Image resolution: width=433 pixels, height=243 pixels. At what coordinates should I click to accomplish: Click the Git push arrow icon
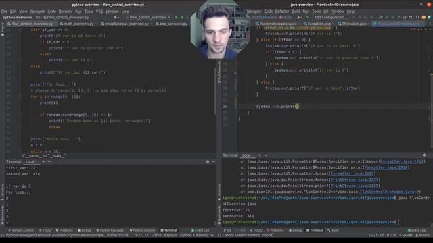(398, 17)
